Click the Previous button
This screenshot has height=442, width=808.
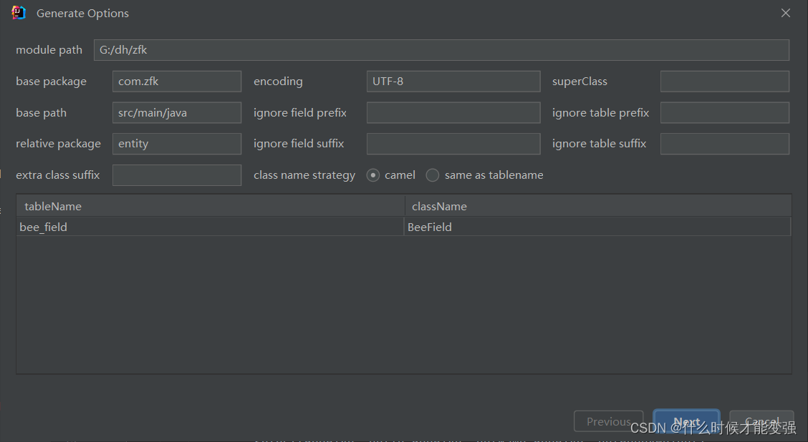click(x=608, y=421)
